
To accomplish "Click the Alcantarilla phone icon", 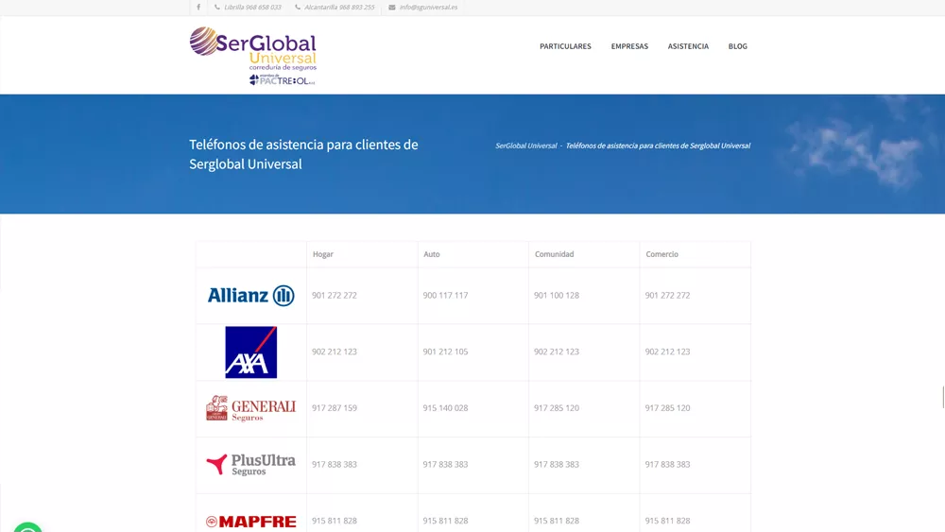I will (298, 8).
